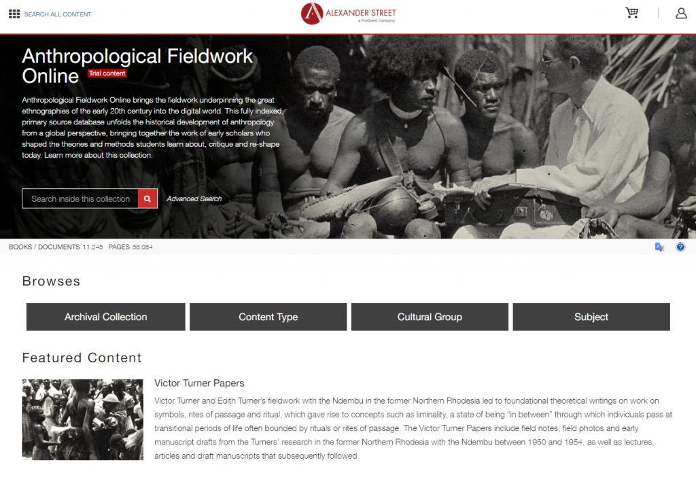Browse by Archival Collection
This screenshot has height=484, width=696.
pos(105,317)
